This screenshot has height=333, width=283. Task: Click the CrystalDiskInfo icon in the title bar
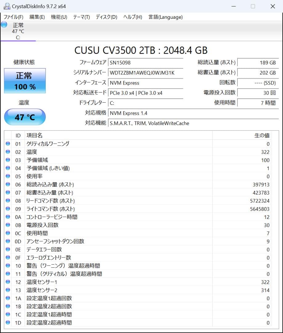(7, 6)
